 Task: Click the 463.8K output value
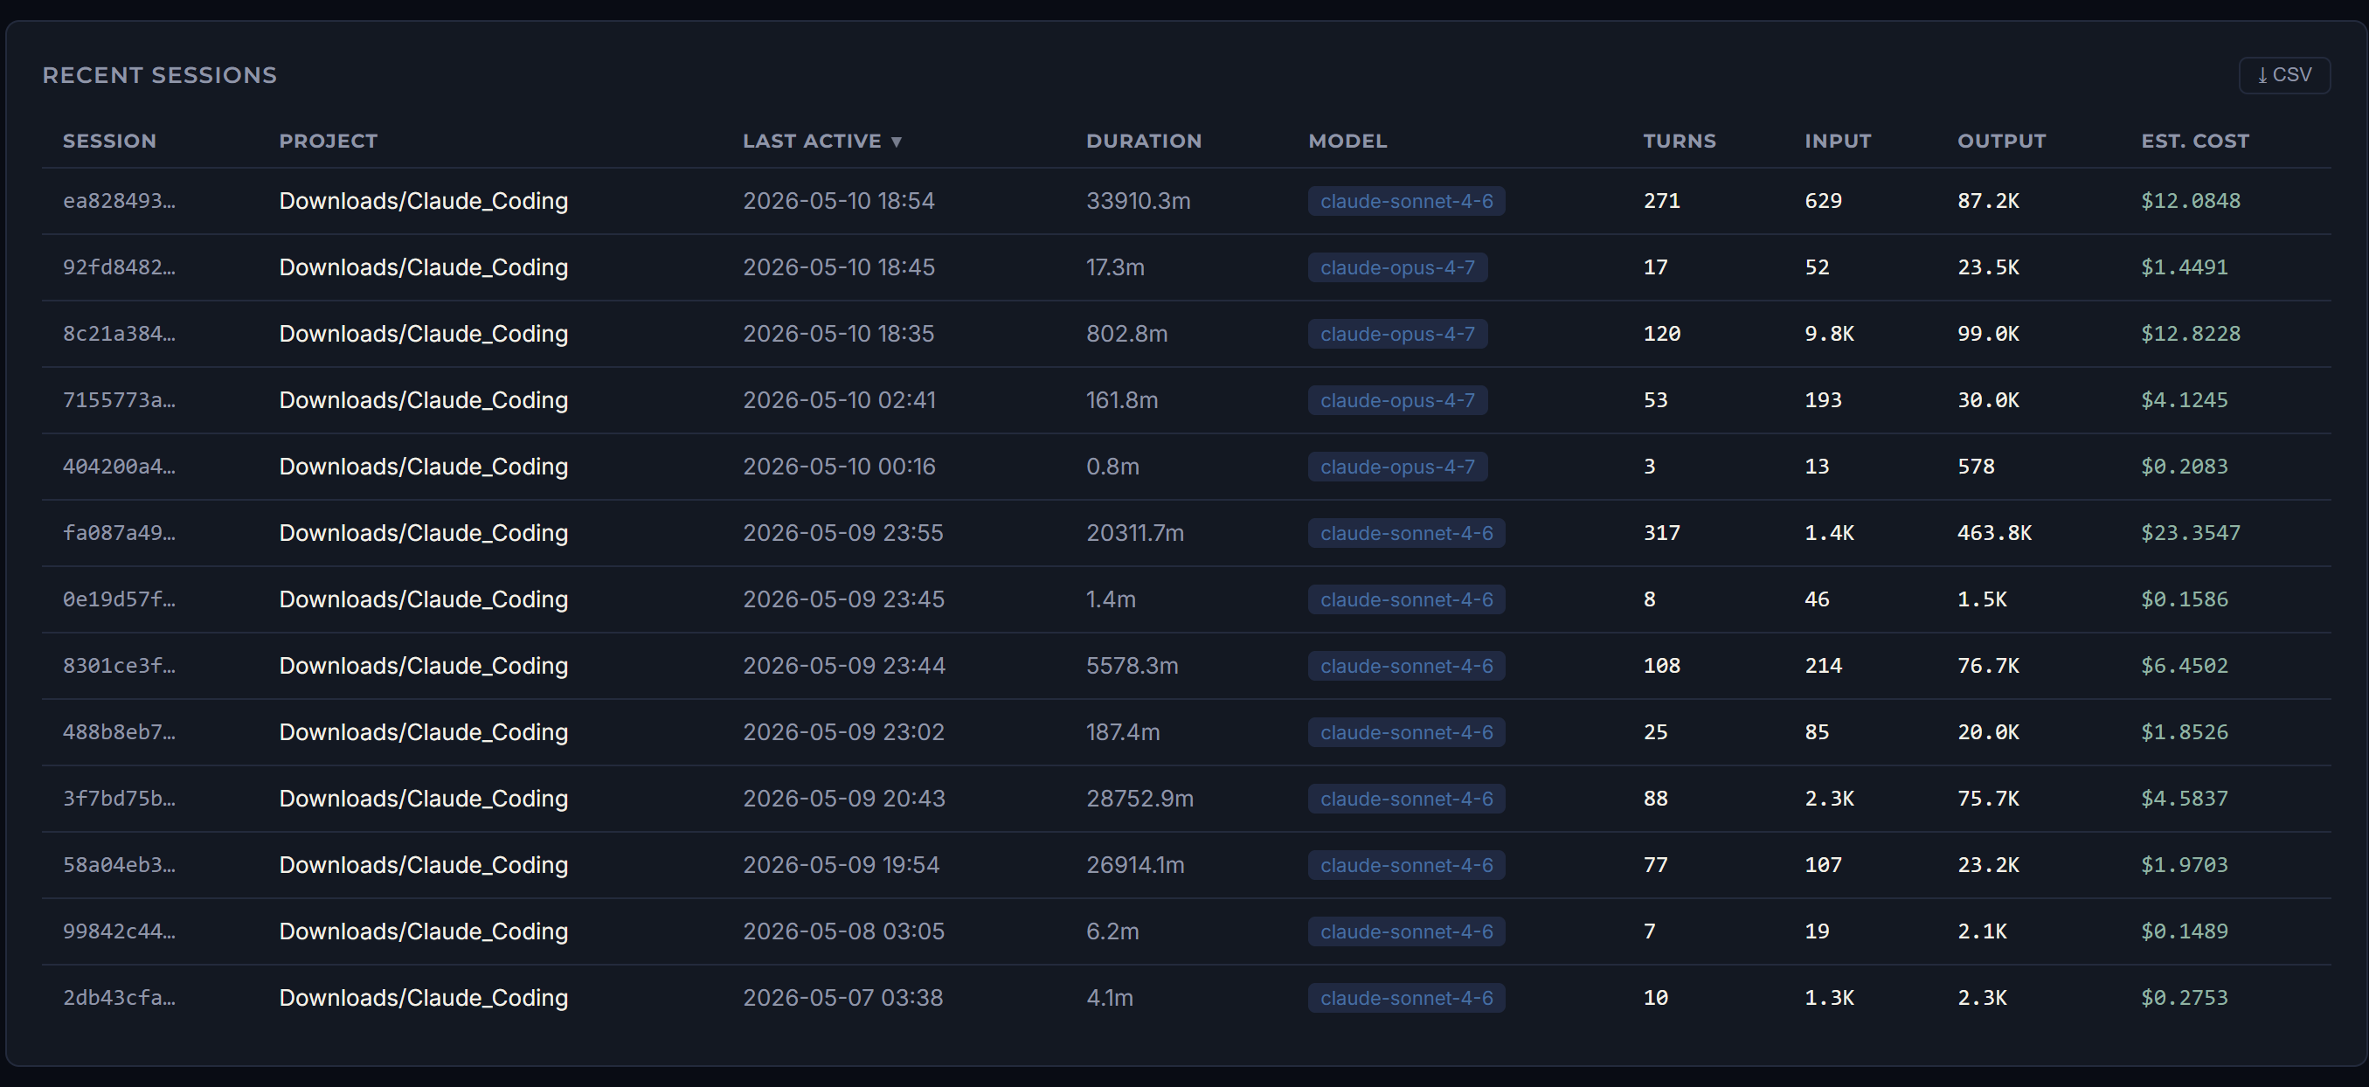point(1994,532)
